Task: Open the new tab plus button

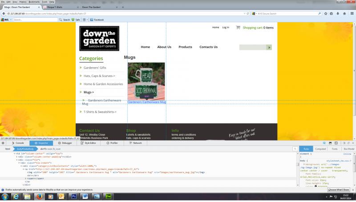Action: point(123,7)
